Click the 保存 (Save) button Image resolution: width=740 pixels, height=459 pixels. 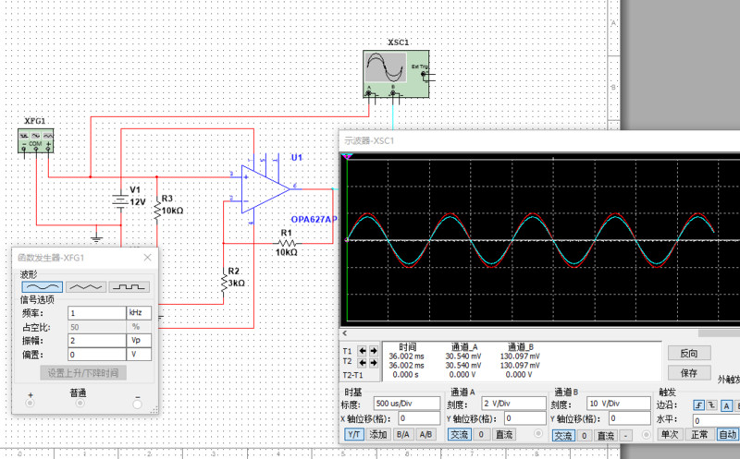pyautogui.click(x=688, y=373)
